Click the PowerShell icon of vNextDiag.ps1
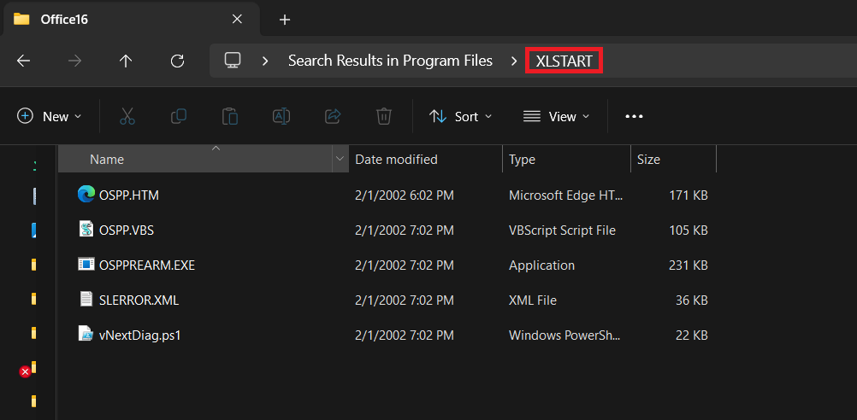This screenshot has height=420, width=857. click(x=86, y=334)
